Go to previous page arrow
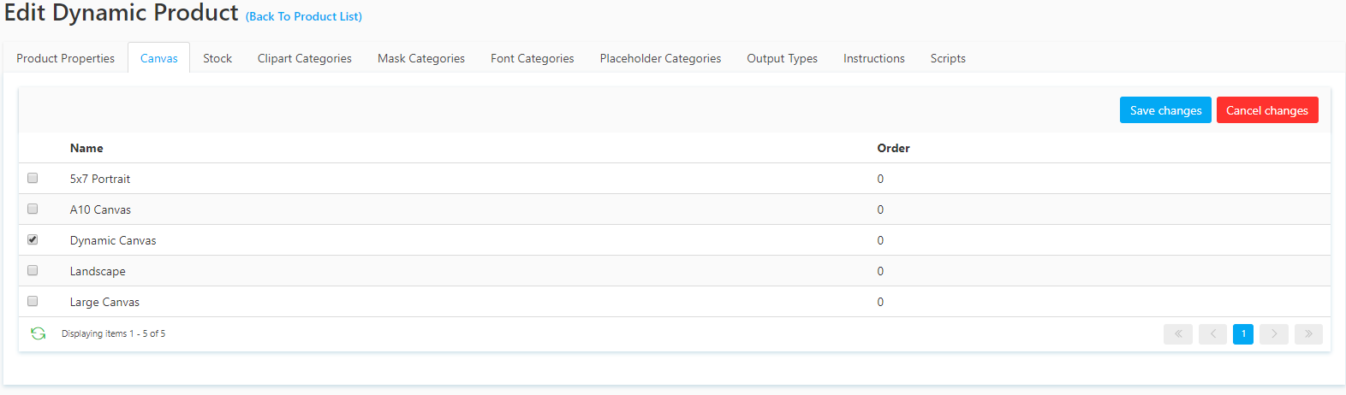Viewport: 1346px width, 395px height. pyautogui.click(x=1212, y=334)
